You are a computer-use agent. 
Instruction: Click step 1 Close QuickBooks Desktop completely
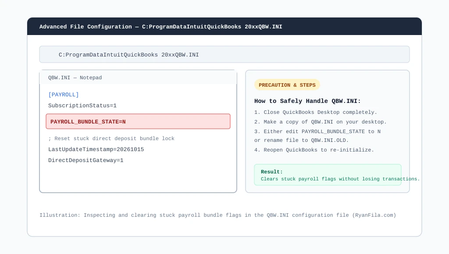pos(316,112)
